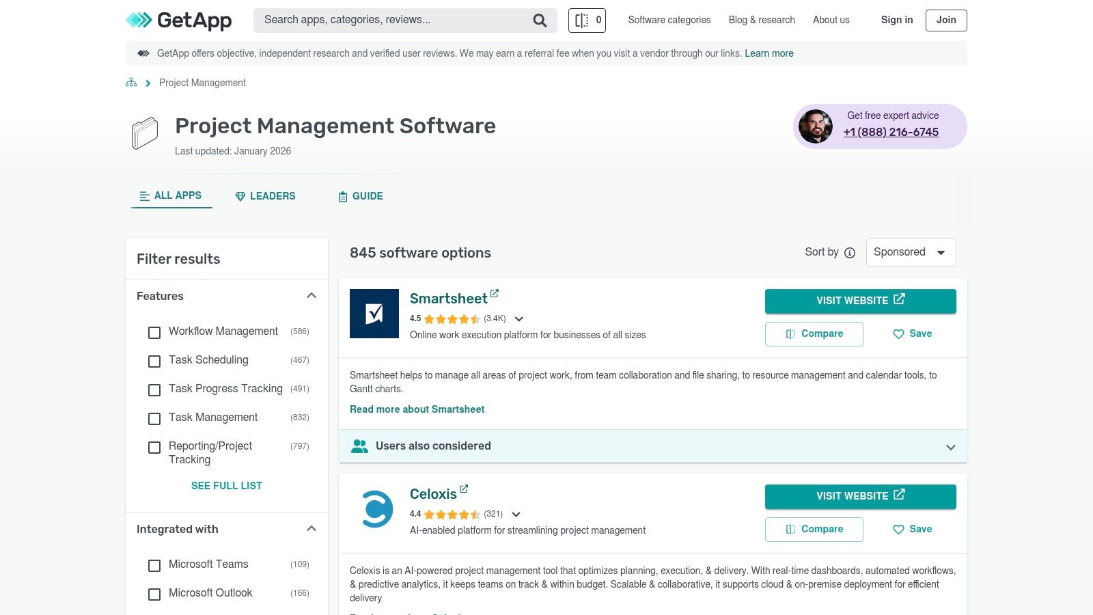Check the Task Management filter
Image resolution: width=1093 pixels, height=615 pixels.
click(x=154, y=419)
